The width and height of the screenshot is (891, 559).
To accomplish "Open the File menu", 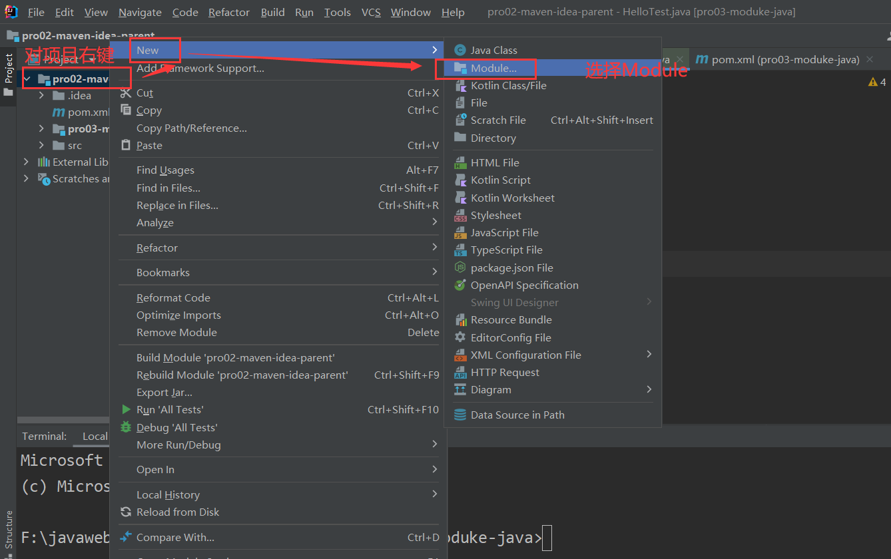I will tap(36, 13).
